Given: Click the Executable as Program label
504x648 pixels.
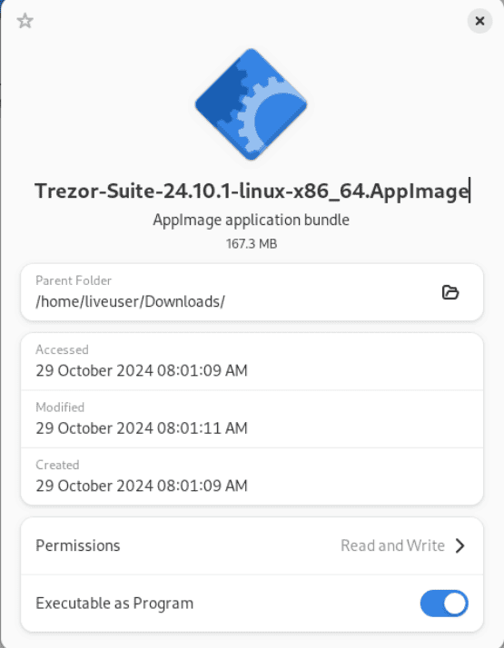Looking at the screenshot, I should 114,604.
